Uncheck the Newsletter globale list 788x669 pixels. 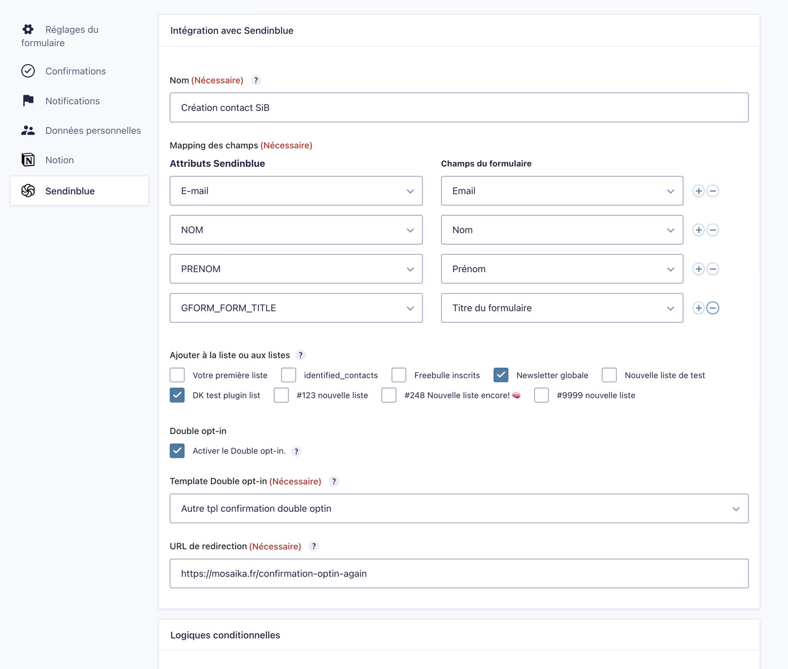point(501,375)
